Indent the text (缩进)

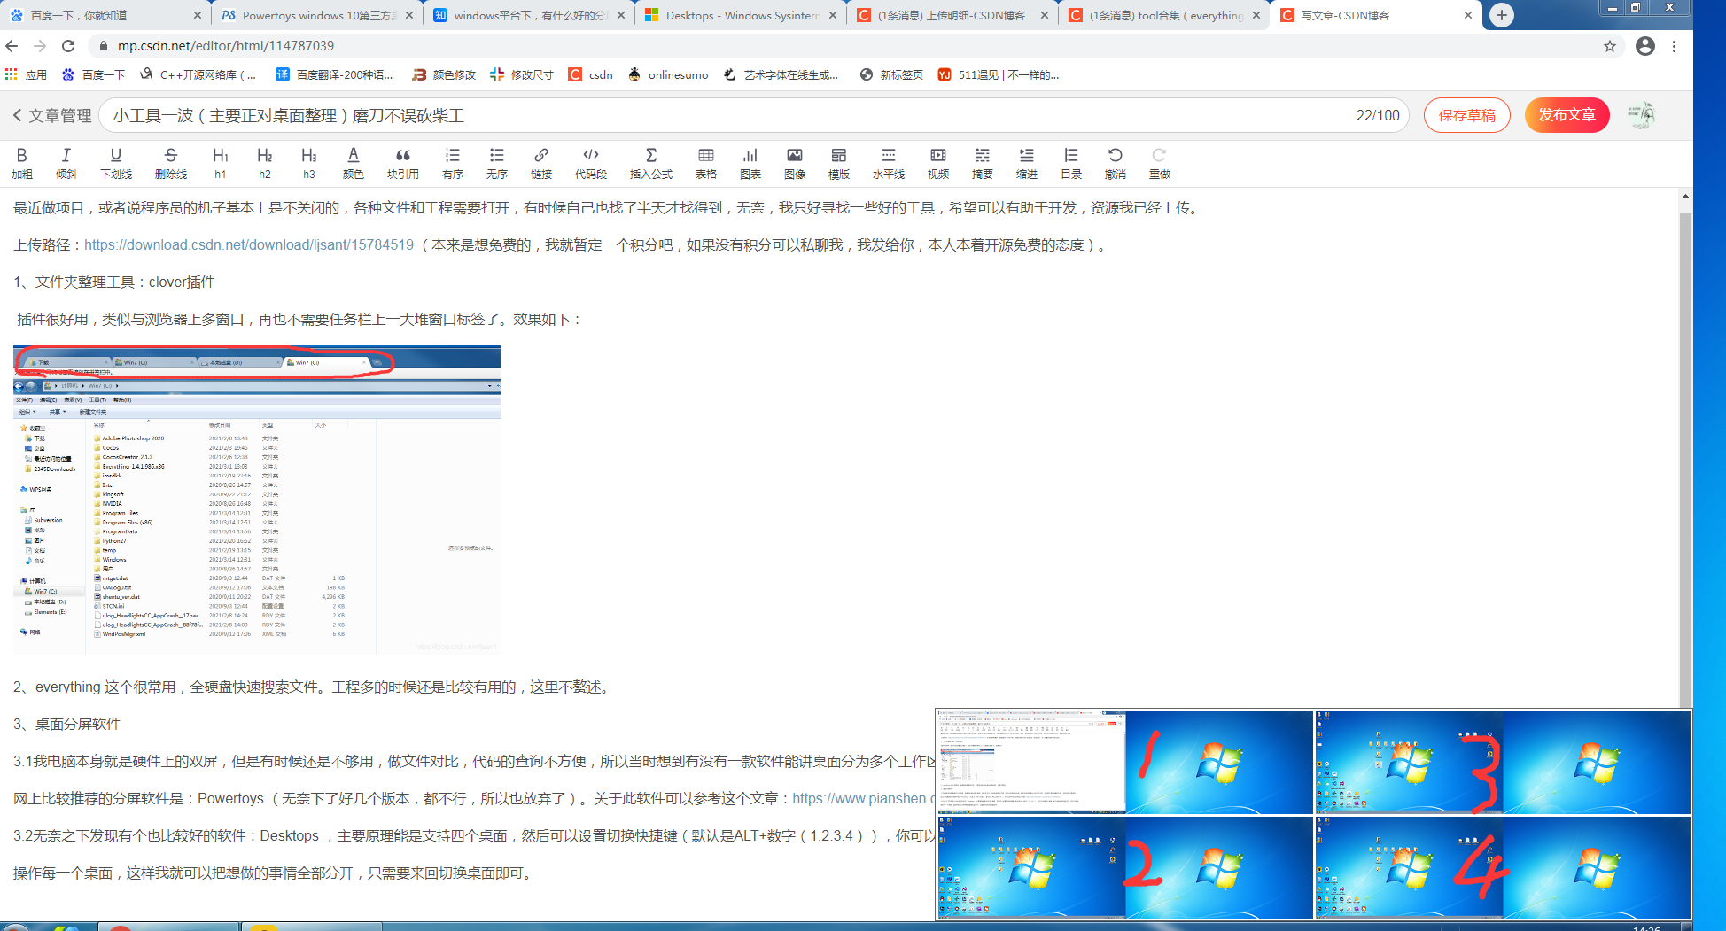pos(1027,164)
